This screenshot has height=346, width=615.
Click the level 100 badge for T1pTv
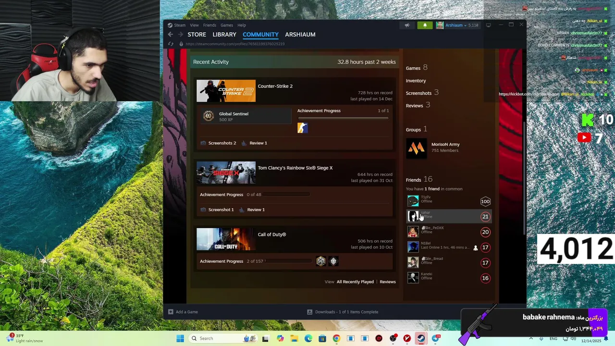point(485,201)
